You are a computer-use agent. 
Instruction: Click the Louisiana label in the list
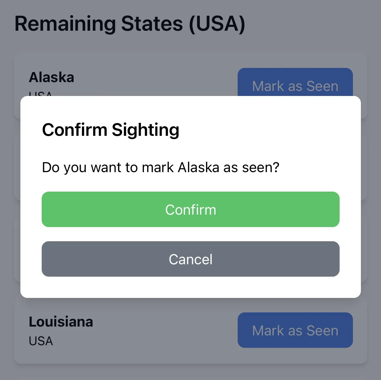point(61,322)
